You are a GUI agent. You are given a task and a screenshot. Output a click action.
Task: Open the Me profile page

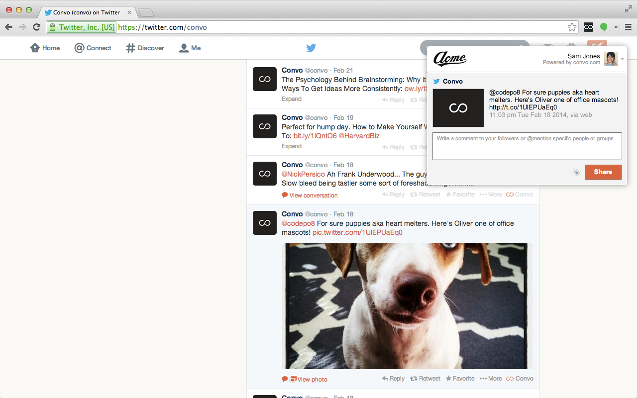coord(190,48)
